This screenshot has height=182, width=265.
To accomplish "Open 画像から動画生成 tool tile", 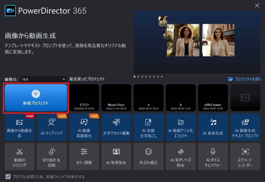I will pyautogui.click(x=20, y=127).
